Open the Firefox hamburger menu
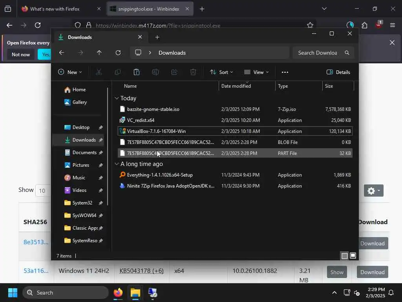The height and width of the screenshot is (302, 402). pos(392,25)
